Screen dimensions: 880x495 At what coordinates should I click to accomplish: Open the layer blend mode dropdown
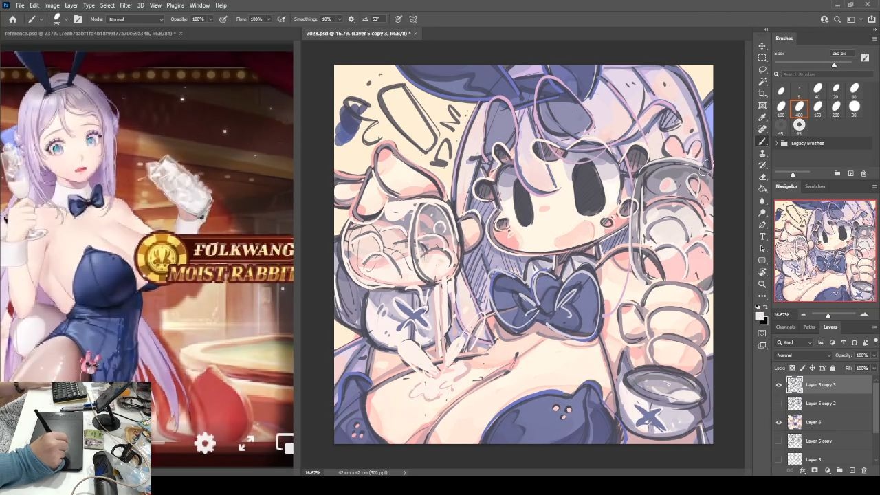(x=803, y=355)
